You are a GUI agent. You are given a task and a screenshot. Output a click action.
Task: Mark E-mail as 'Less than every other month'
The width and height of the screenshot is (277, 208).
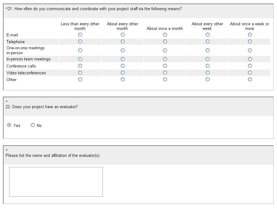point(80,35)
